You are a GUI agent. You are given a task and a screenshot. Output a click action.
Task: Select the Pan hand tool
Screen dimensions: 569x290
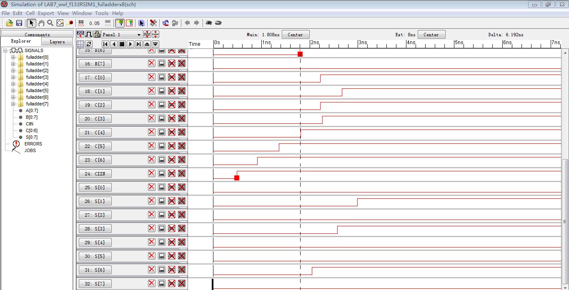(x=41, y=23)
